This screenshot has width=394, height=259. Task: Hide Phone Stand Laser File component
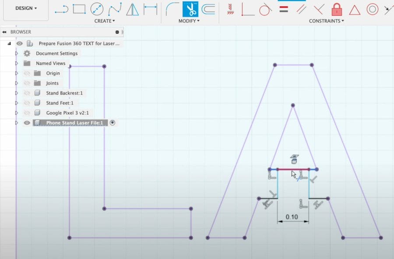point(27,123)
